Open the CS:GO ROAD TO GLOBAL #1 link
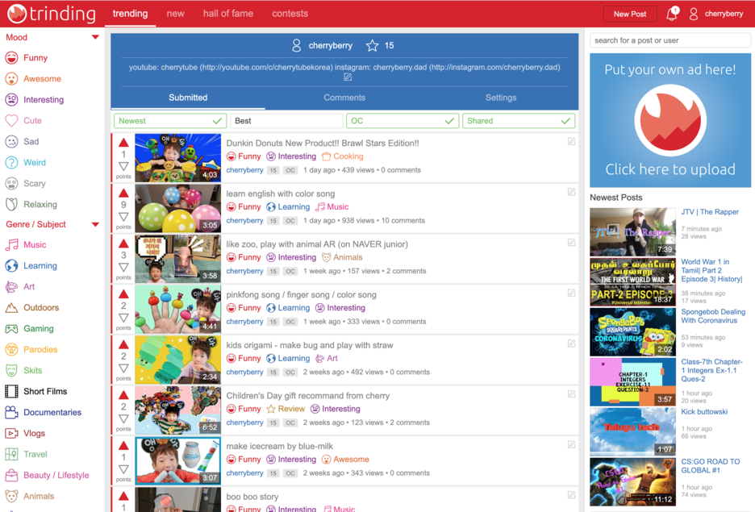755x512 pixels. click(x=710, y=466)
